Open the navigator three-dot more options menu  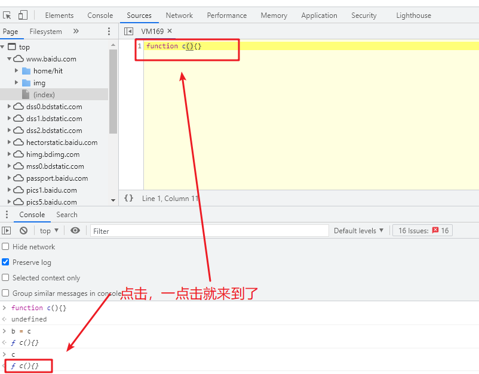[109, 31]
